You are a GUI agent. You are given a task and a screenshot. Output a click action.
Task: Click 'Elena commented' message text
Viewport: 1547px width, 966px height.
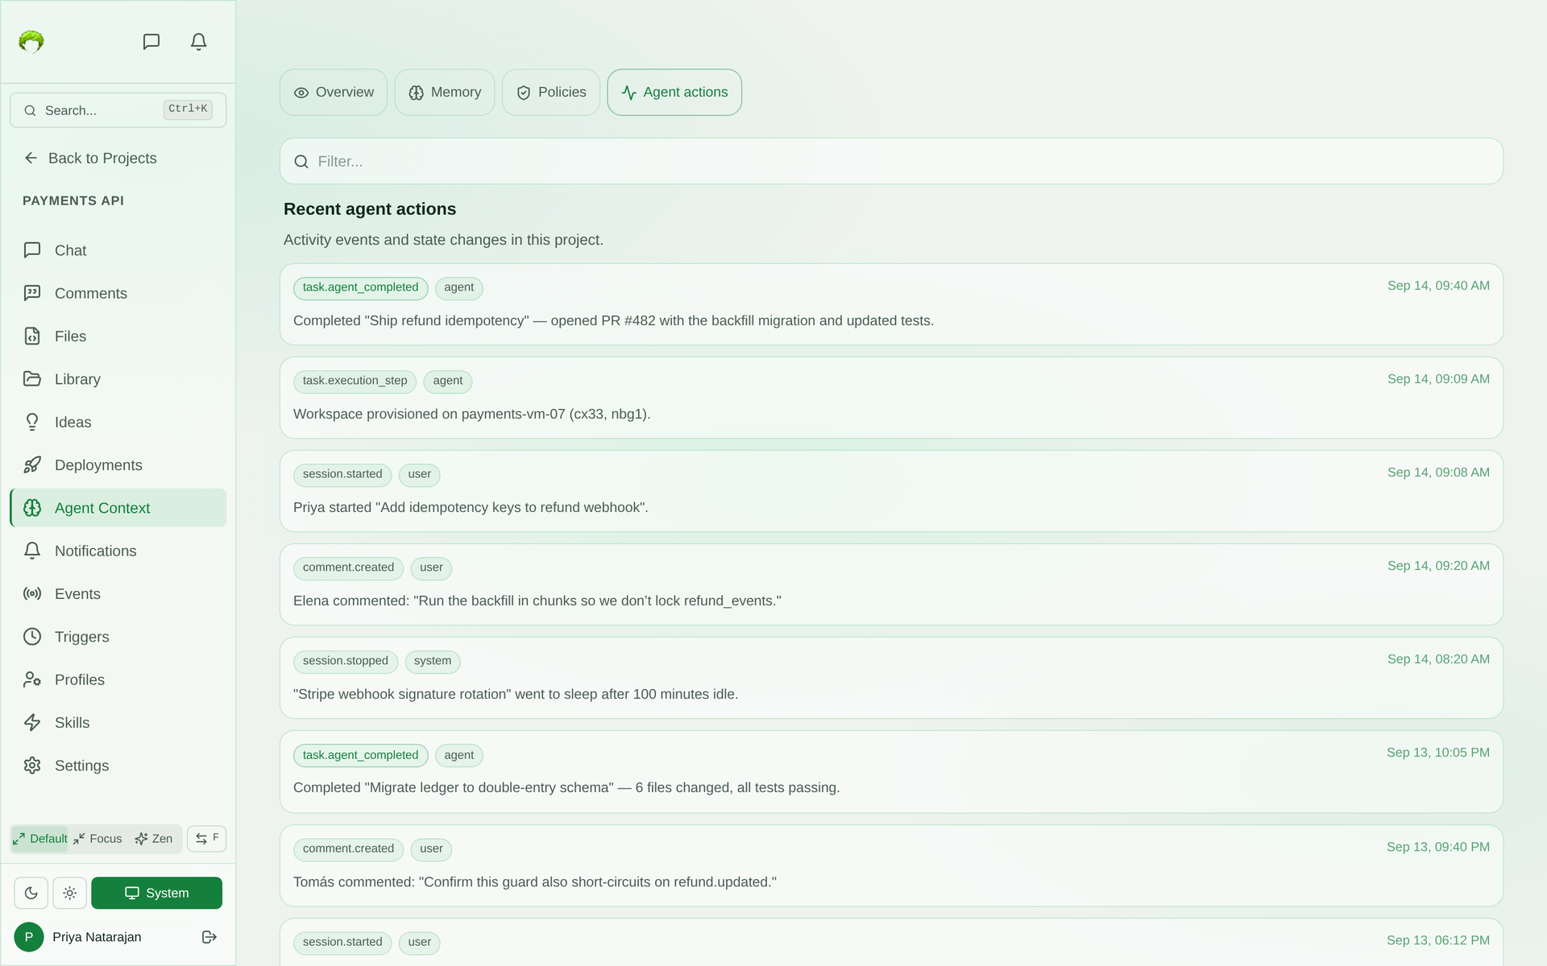(x=537, y=601)
